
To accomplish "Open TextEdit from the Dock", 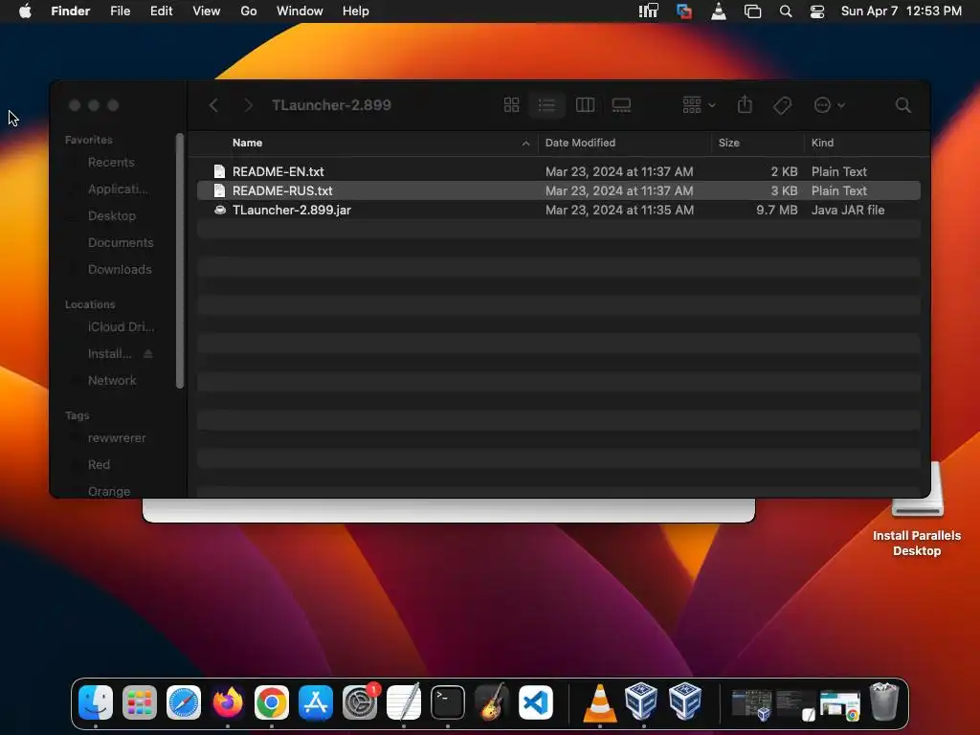I will tap(404, 702).
